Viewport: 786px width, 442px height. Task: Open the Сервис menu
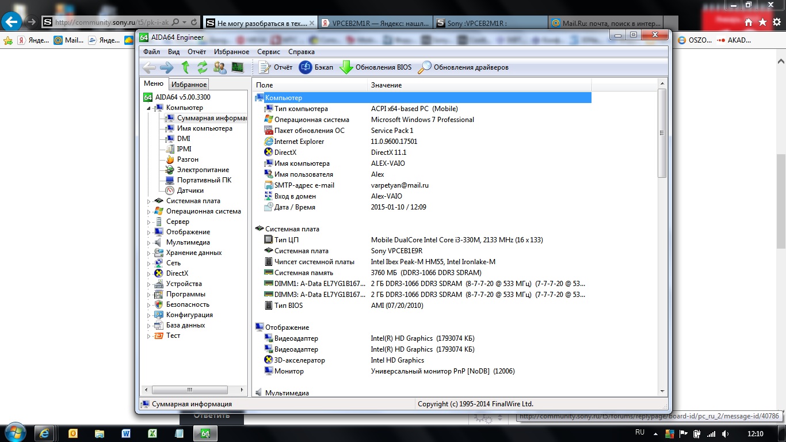pyautogui.click(x=269, y=52)
